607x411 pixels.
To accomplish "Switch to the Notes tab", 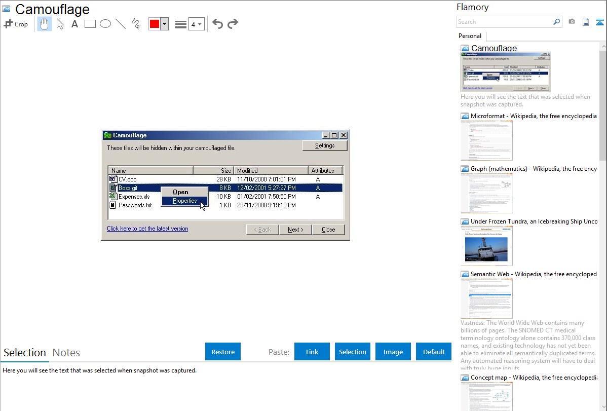I will [66, 353].
